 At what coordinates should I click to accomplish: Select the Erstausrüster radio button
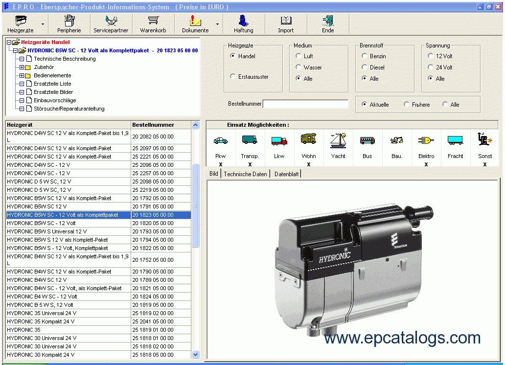click(232, 76)
